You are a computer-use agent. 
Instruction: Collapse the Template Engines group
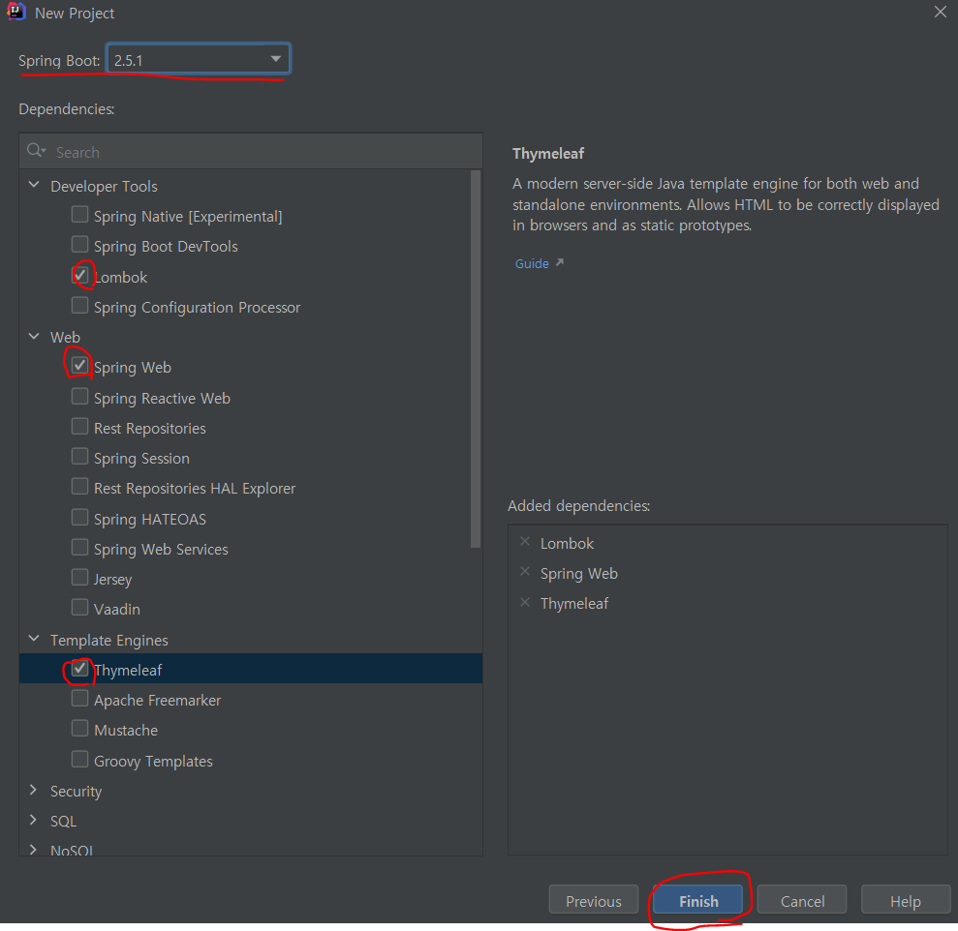tap(34, 639)
